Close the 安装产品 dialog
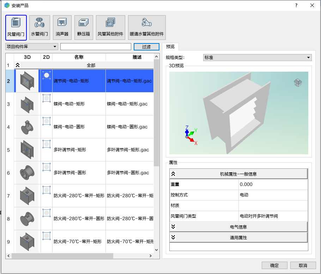Screen dimensions: 321x274 pos(312,5)
